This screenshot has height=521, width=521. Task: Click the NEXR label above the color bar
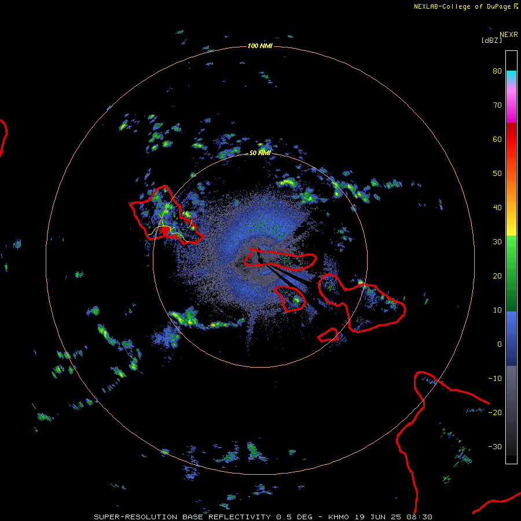(509, 35)
